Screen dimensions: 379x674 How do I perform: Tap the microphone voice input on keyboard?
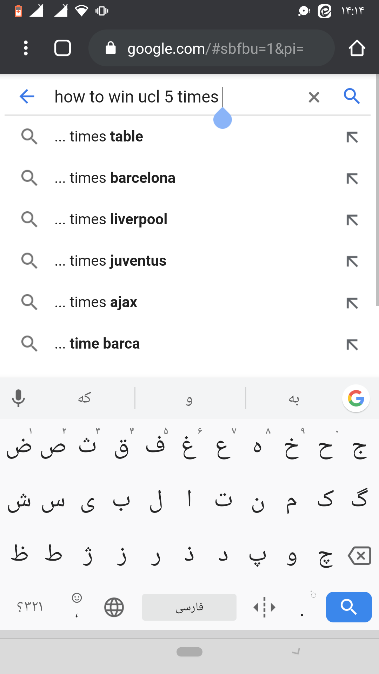coord(18,398)
